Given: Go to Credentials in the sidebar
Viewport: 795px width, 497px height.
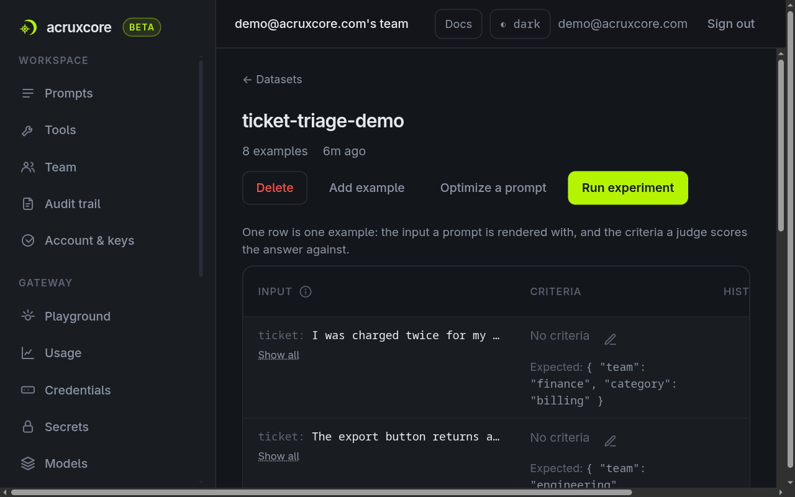Looking at the screenshot, I should (78, 390).
